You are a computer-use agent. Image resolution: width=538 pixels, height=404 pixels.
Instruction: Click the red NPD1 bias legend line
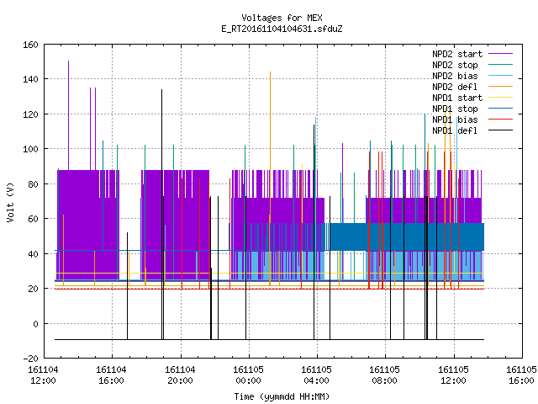click(x=500, y=120)
